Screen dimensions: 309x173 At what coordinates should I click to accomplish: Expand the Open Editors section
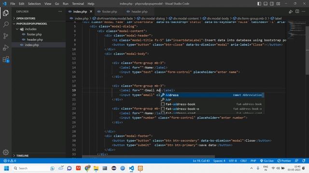pyautogui.click(x=39, y=18)
